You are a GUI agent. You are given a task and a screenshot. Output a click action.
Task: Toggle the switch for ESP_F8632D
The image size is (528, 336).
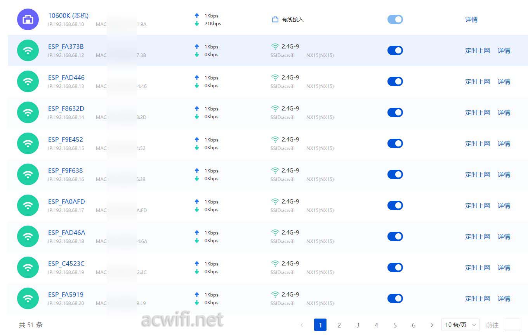[395, 112]
